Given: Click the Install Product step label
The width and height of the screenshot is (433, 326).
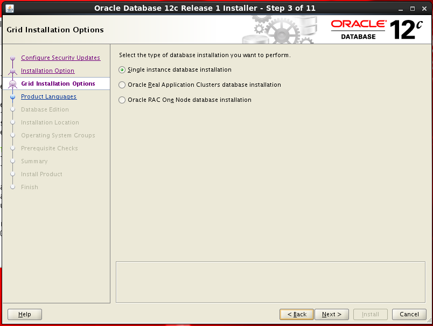Looking at the screenshot, I should [x=41, y=174].
